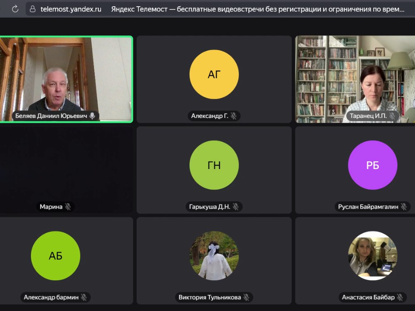The width and height of the screenshot is (415, 311).
Task: Click active microphone icon of Беляев Даниил Юрьевич
Action: (x=92, y=116)
